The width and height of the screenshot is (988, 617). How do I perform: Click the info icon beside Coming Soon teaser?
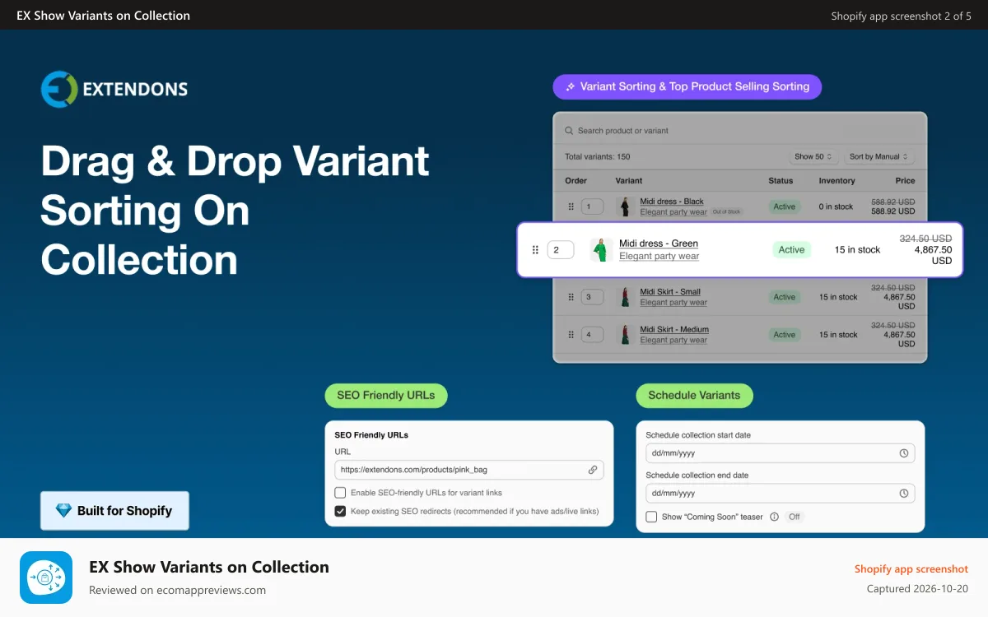click(773, 517)
